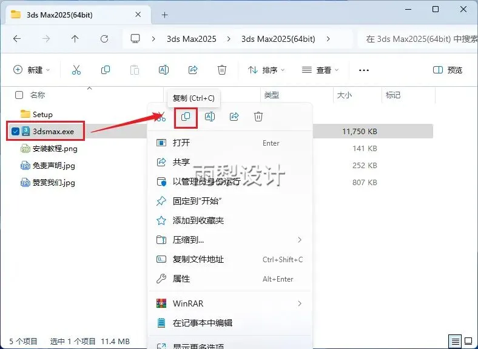478x349 pixels.
Task: Click the 252 KB size cell
Action: [x=365, y=166]
